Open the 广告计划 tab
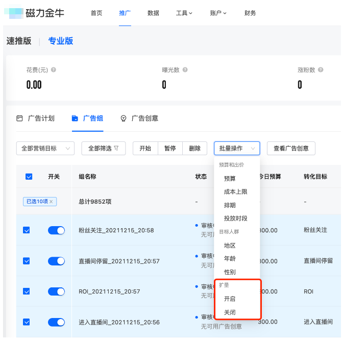342x342 pixels. (x=36, y=118)
